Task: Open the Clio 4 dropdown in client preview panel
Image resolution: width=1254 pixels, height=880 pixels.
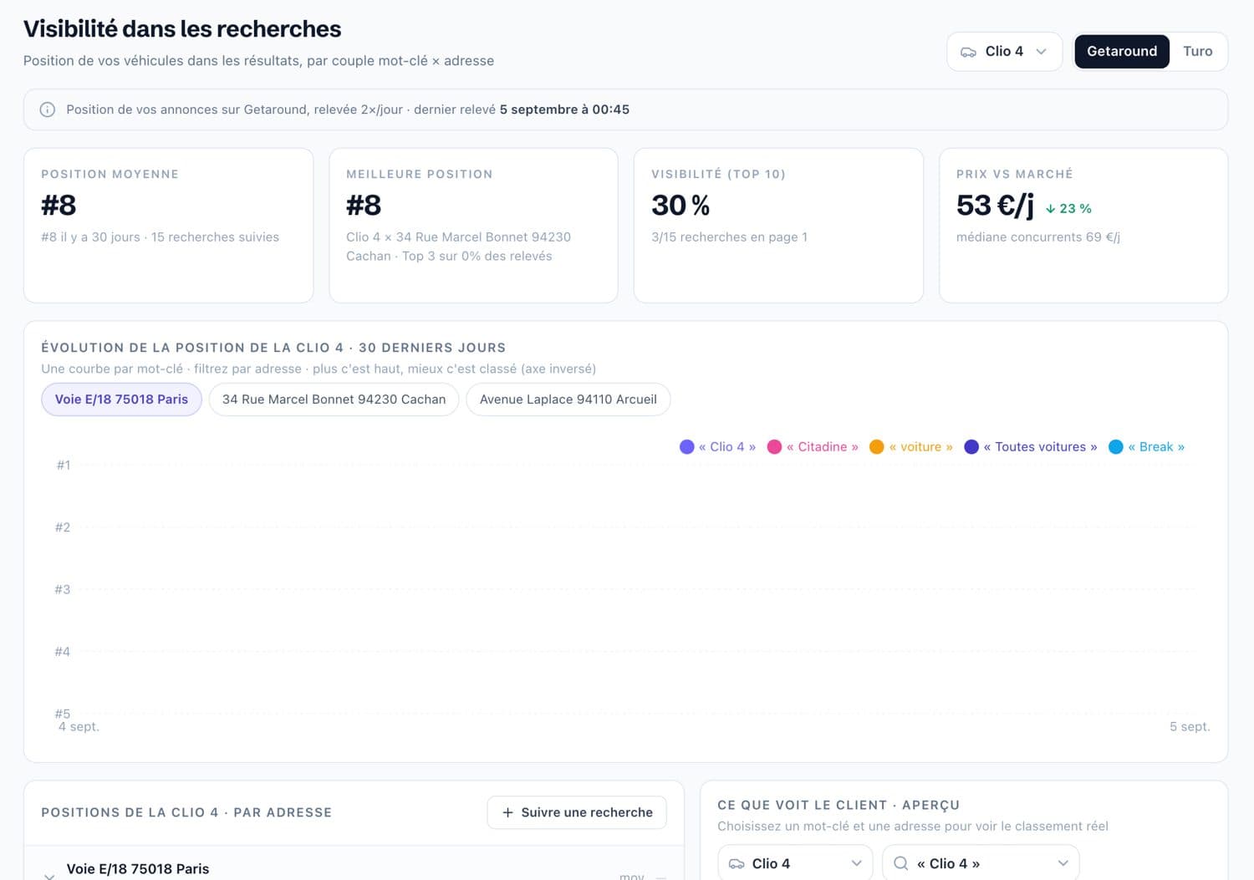Action: tap(795, 863)
